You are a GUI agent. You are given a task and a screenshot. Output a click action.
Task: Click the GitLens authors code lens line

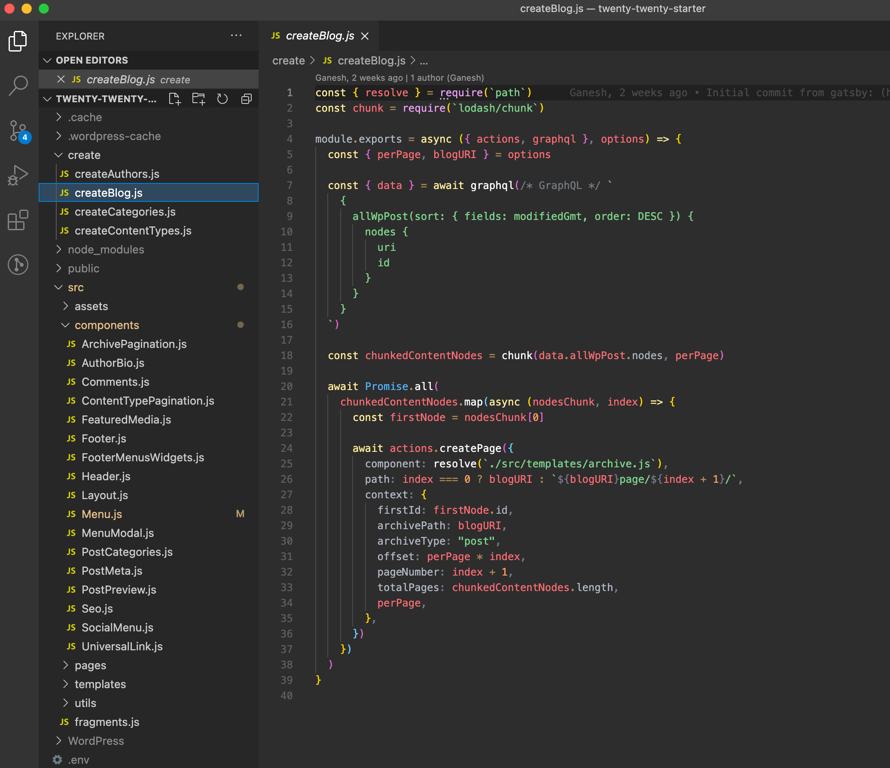tap(399, 78)
